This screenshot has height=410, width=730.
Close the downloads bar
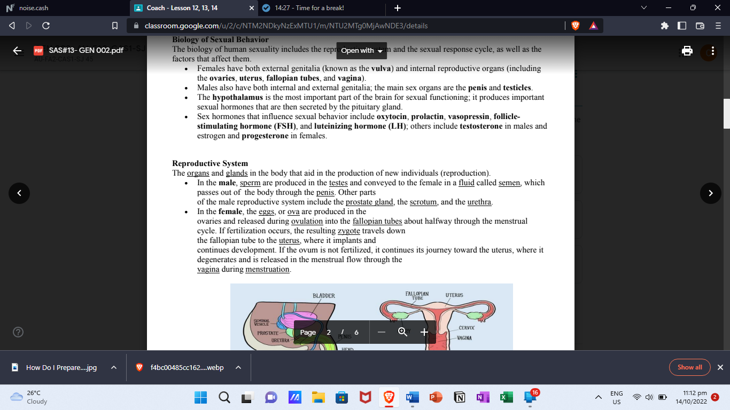click(x=720, y=367)
